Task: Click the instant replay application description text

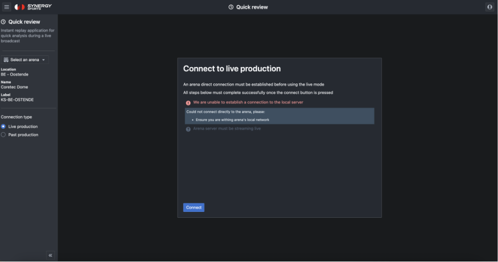Action: click(x=28, y=36)
